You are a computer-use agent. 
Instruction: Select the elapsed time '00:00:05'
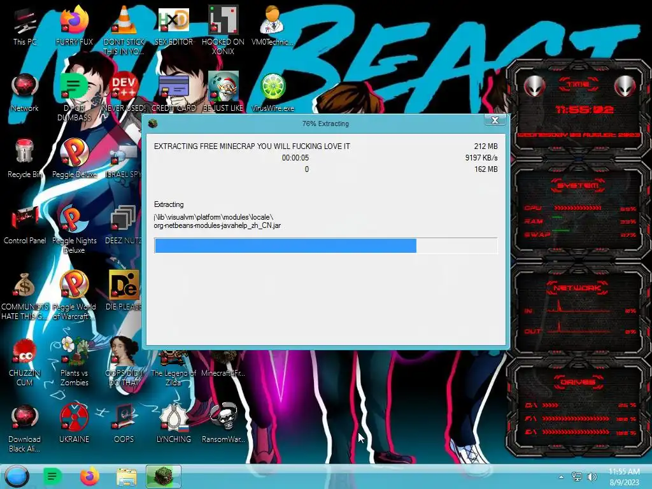(295, 158)
